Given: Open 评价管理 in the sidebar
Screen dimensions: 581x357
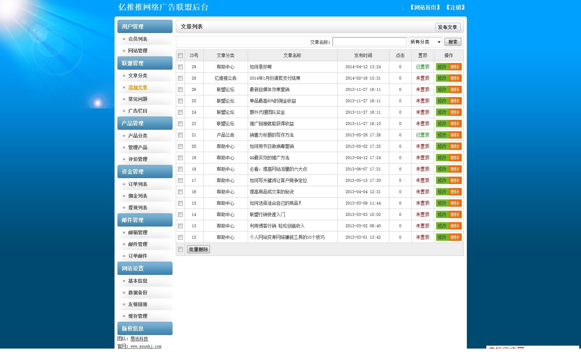Looking at the screenshot, I should coord(138,159).
